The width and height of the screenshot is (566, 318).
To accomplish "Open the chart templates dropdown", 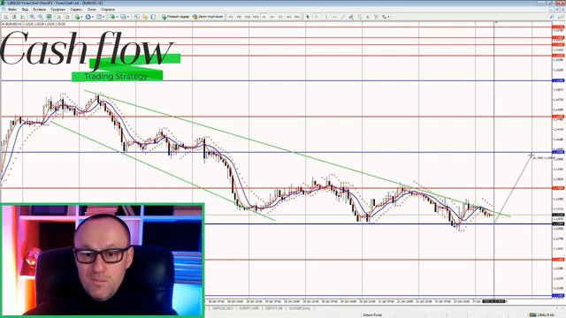I will click(100, 17).
